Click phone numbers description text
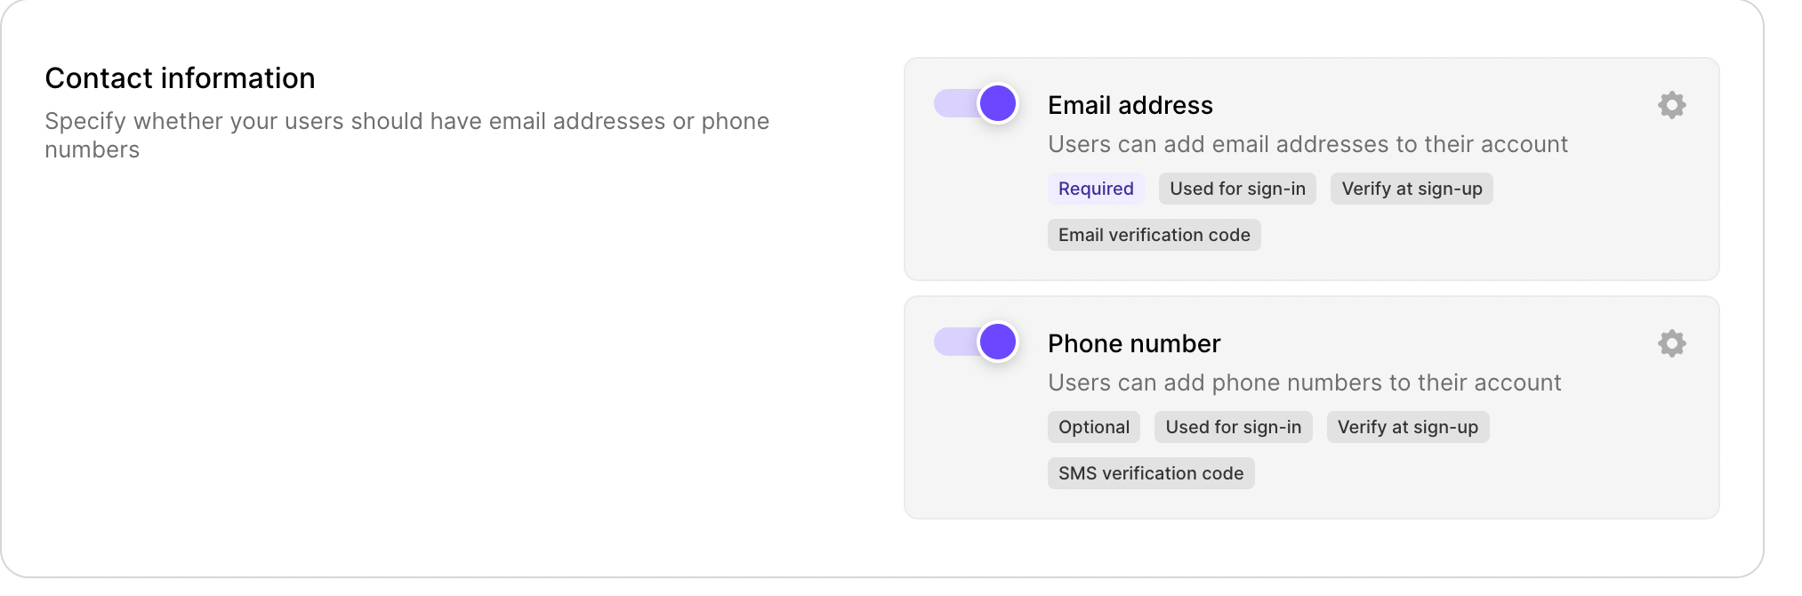This screenshot has width=1802, height=596. (1304, 383)
